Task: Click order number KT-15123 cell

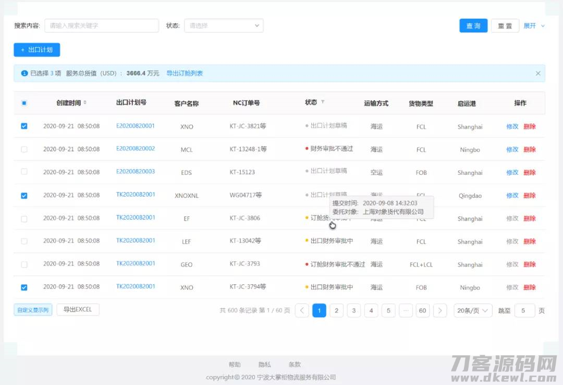Action: point(242,172)
